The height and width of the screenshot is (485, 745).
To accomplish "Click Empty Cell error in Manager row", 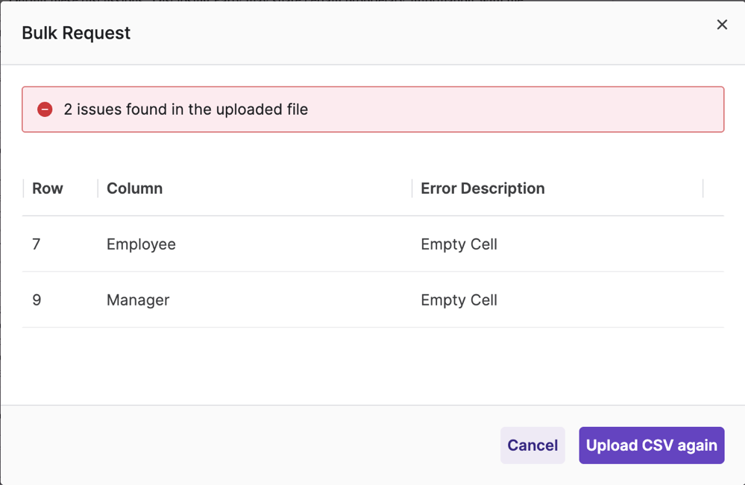I will coord(459,300).
